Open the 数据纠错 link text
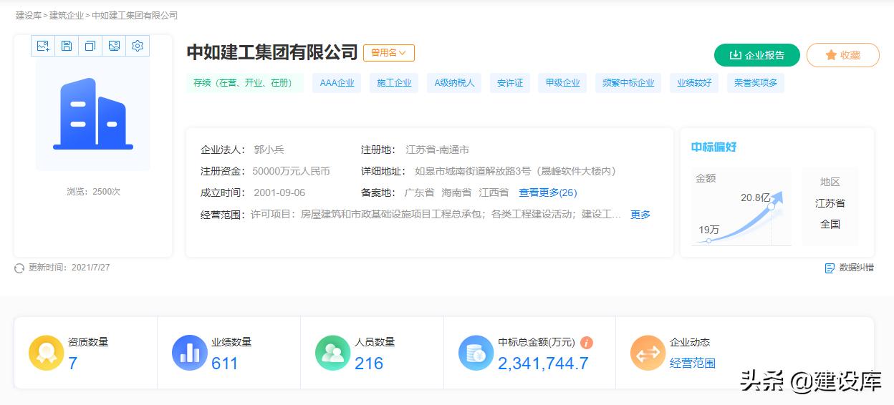894x405 pixels. 857,268
